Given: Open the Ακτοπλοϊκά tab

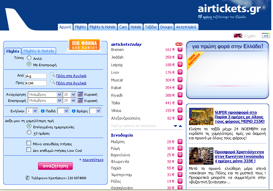Looking at the screenshot, I should coord(186,27).
